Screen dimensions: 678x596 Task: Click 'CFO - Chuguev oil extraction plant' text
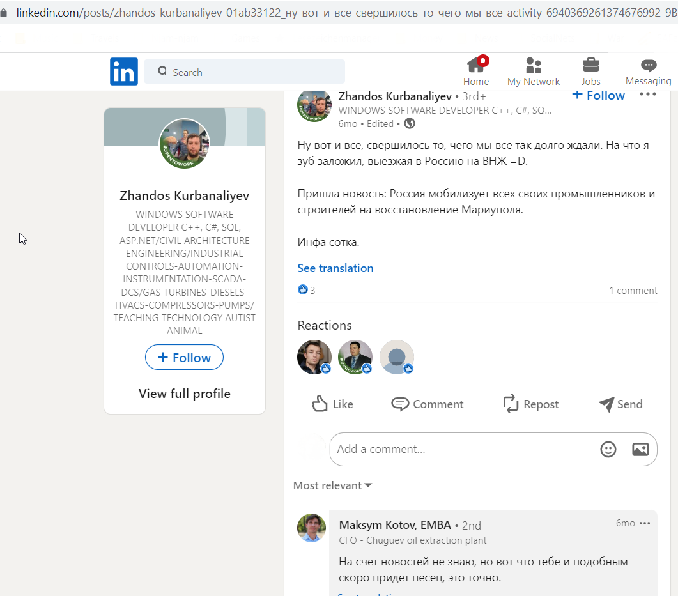click(x=413, y=540)
